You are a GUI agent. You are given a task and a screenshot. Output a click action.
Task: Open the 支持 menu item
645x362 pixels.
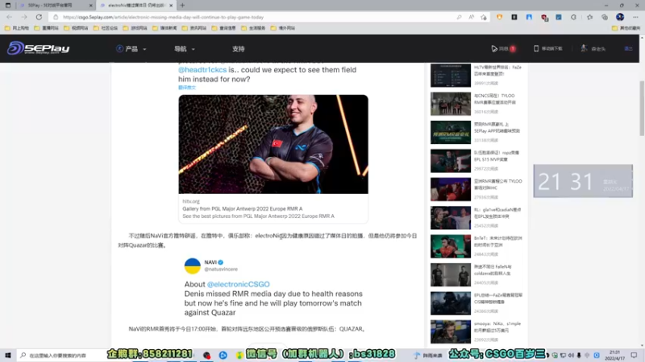pos(238,49)
